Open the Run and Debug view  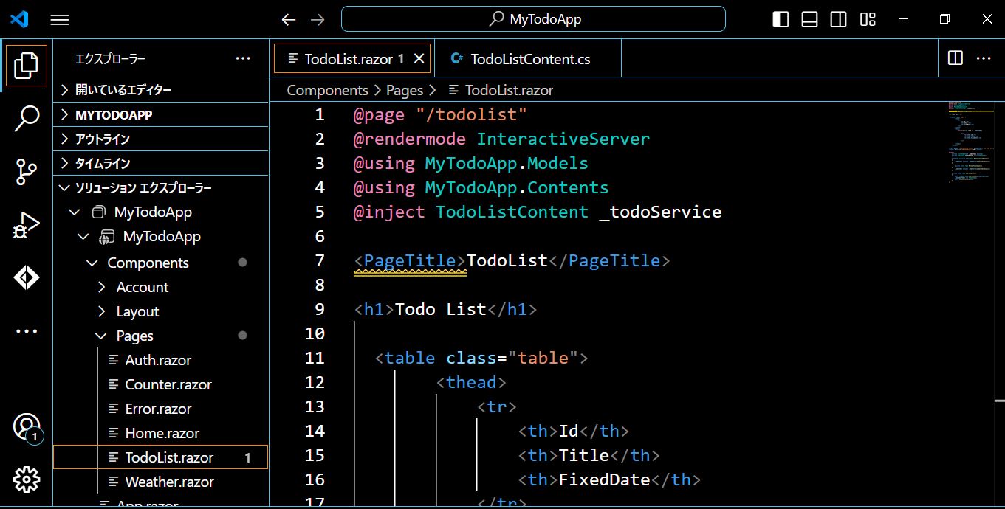tap(26, 224)
